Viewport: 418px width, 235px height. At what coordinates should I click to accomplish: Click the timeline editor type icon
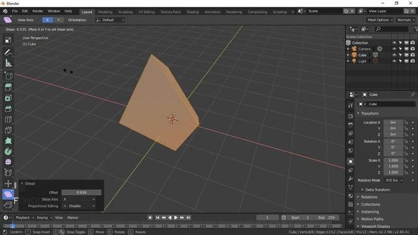click(x=7, y=217)
